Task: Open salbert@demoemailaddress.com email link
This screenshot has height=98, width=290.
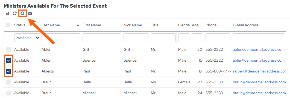Action: (259, 71)
